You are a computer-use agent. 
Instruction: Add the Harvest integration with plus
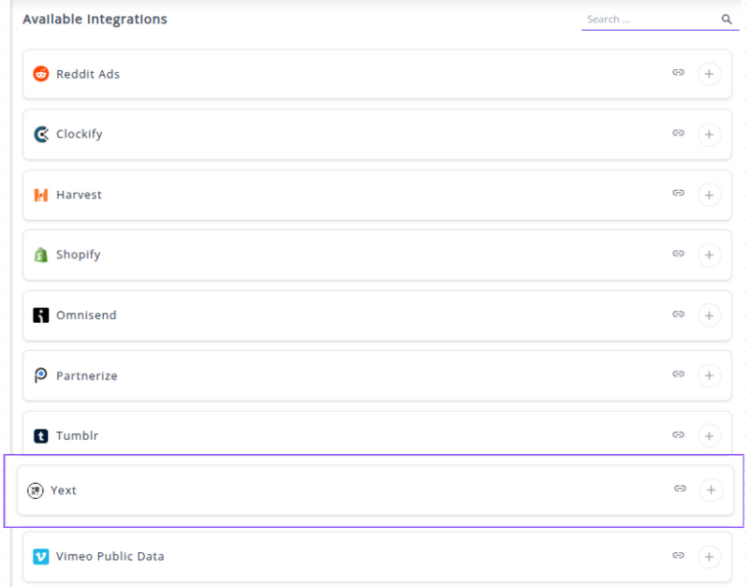tap(709, 195)
